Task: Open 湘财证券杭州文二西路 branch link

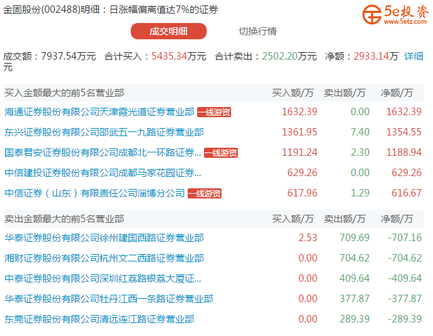Action: [x=104, y=258]
